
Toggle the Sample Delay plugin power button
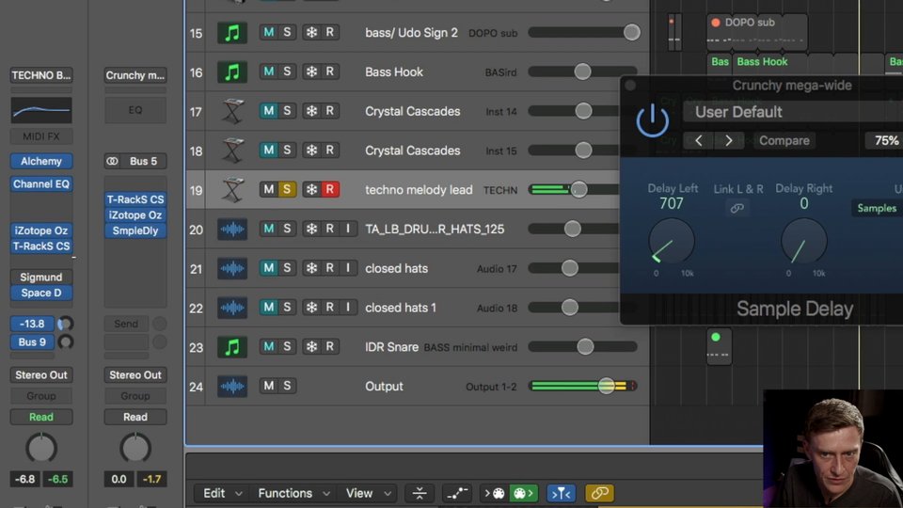[653, 120]
